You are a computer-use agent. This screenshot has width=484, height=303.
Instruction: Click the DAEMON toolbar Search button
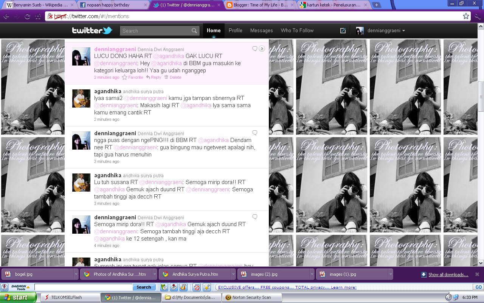(x=144, y=287)
